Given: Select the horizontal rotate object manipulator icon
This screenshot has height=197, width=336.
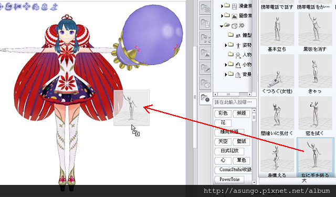Looking at the screenshot, I should tap(45, 7).
